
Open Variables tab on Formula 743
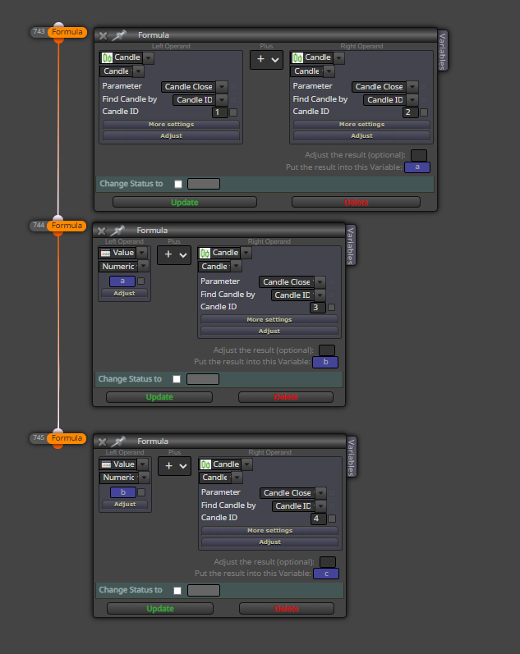pyautogui.click(x=442, y=51)
